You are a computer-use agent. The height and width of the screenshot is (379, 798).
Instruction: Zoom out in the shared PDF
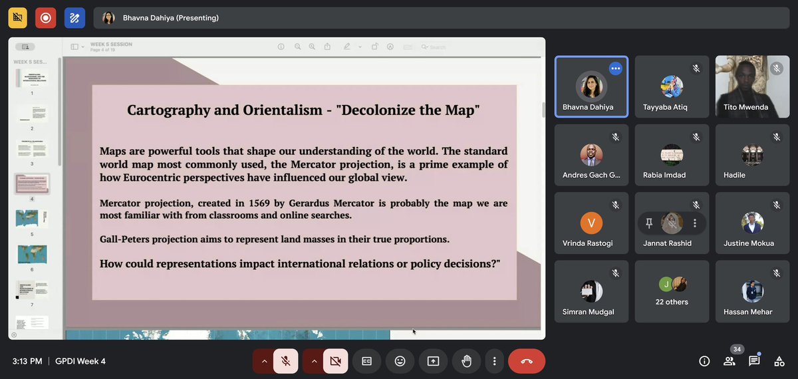click(297, 47)
